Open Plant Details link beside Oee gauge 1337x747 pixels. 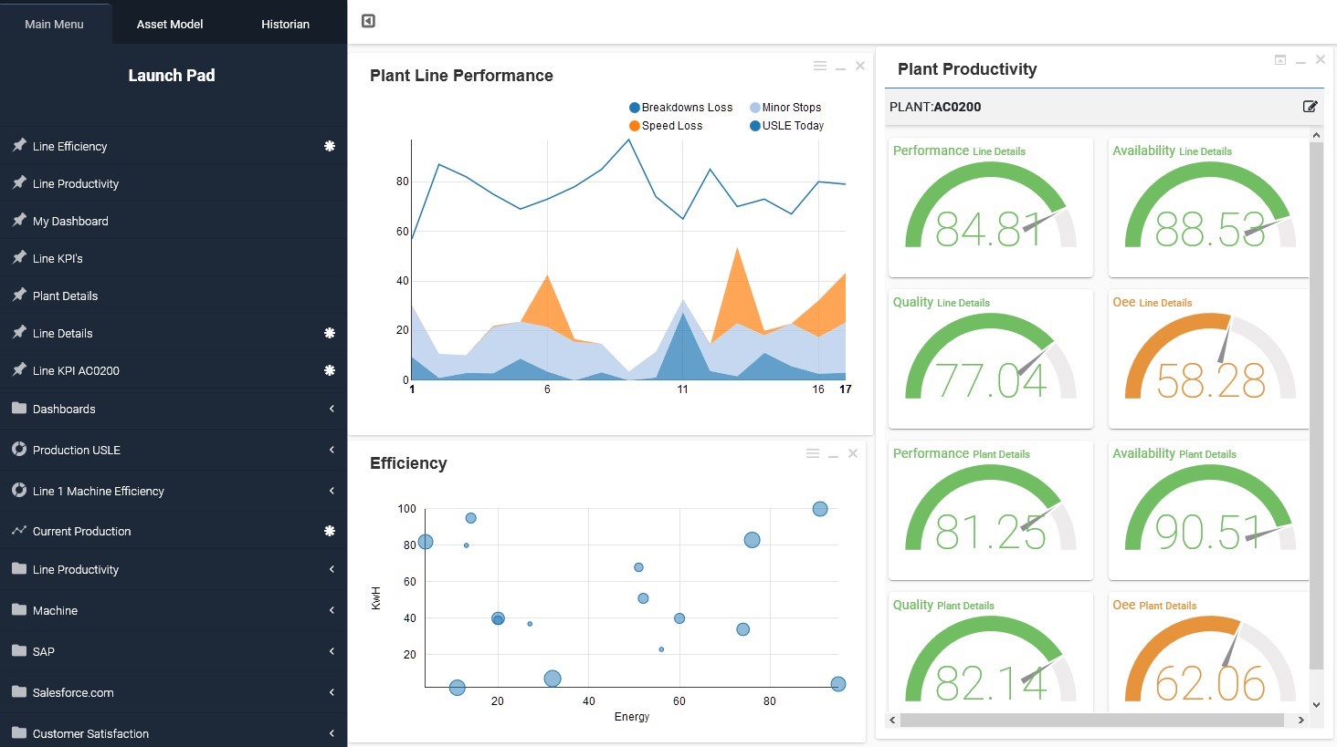pos(1168,606)
